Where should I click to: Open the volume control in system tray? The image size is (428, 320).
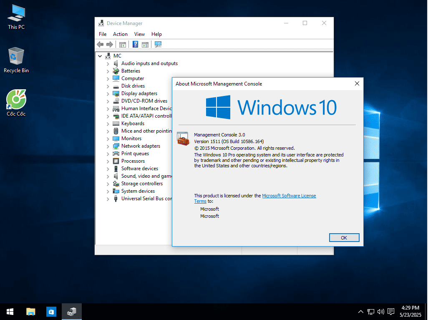380,312
